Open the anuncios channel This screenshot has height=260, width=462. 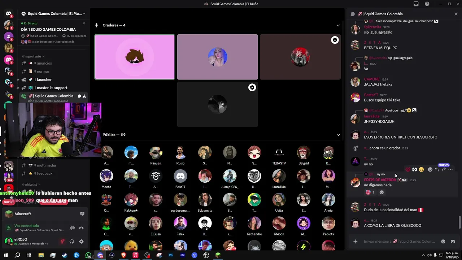pyautogui.click(x=53, y=63)
